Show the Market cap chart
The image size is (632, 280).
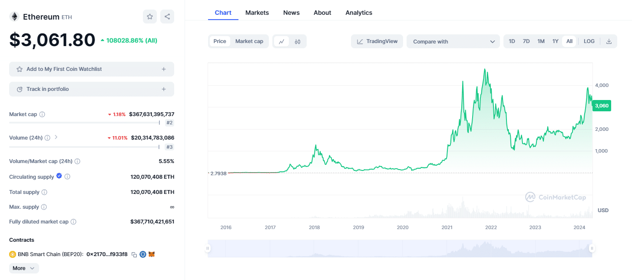click(249, 41)
